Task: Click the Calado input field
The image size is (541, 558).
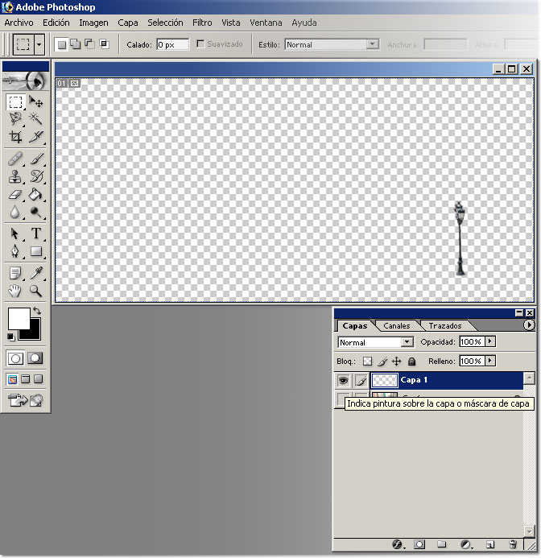Action: pyautogui.click(x=171, y=45)
